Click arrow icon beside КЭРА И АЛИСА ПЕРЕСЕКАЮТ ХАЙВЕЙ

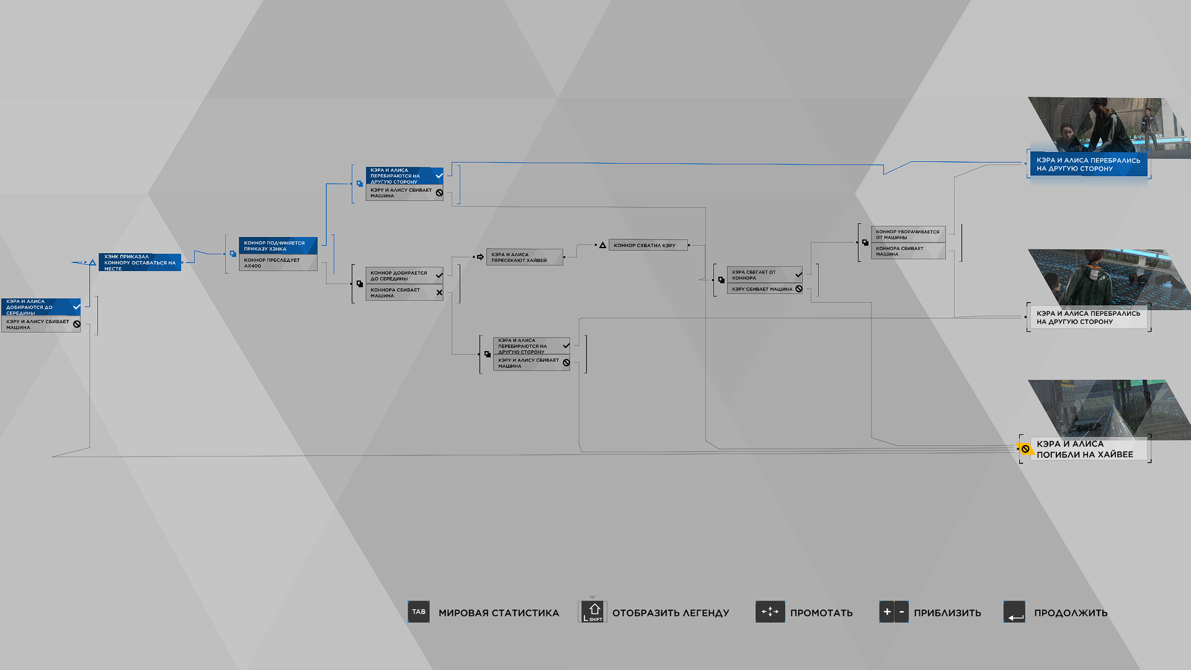coord(480,257)
